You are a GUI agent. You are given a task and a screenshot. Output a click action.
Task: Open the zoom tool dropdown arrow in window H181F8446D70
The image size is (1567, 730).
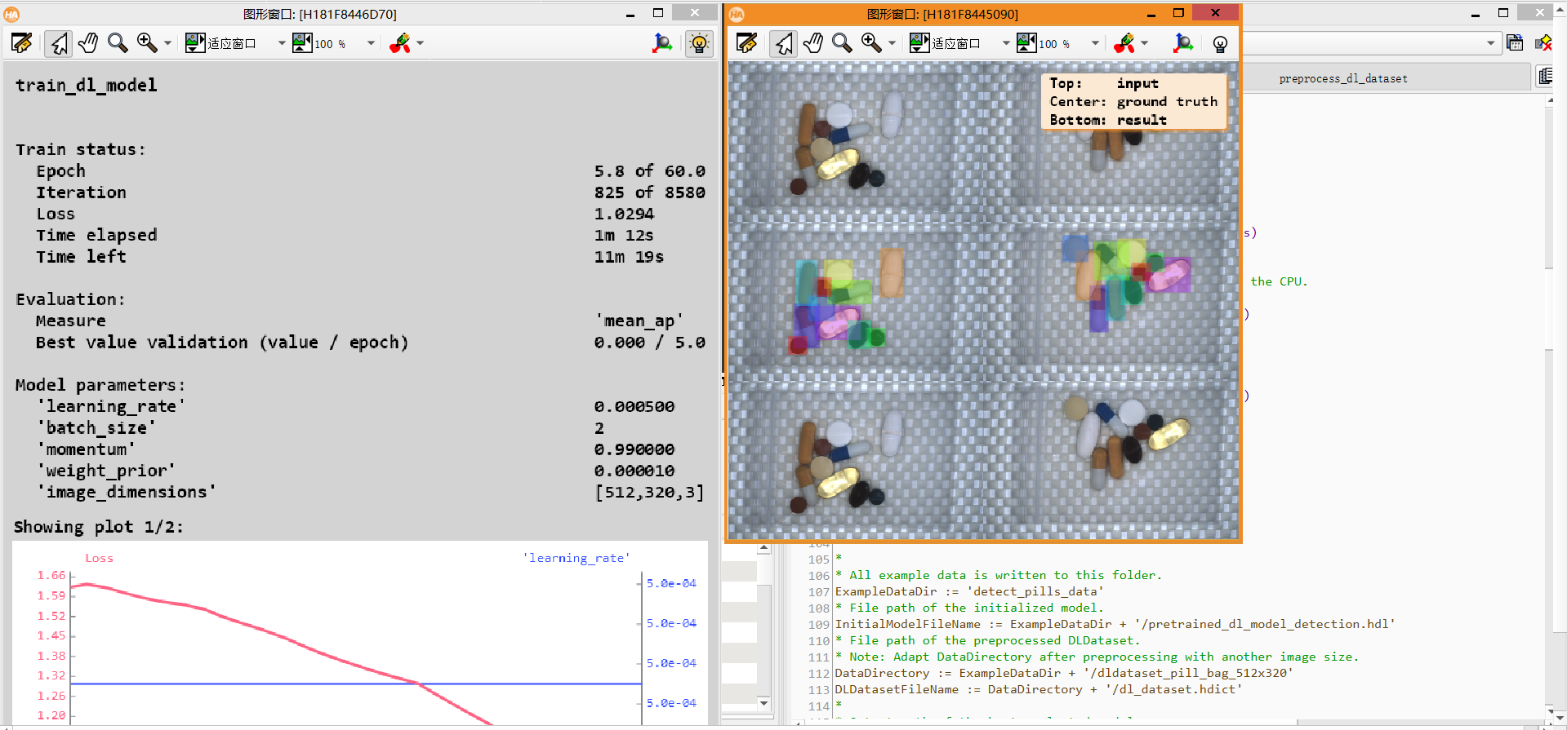[167, 43]
